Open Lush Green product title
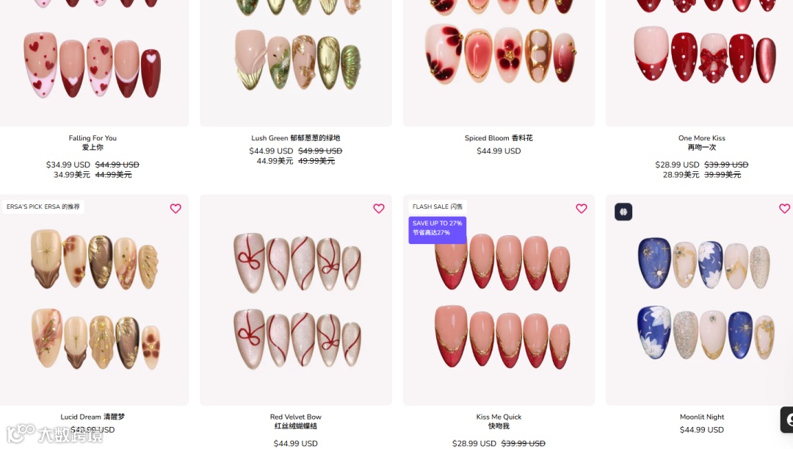793x449 pixels. tap(295, 137)
